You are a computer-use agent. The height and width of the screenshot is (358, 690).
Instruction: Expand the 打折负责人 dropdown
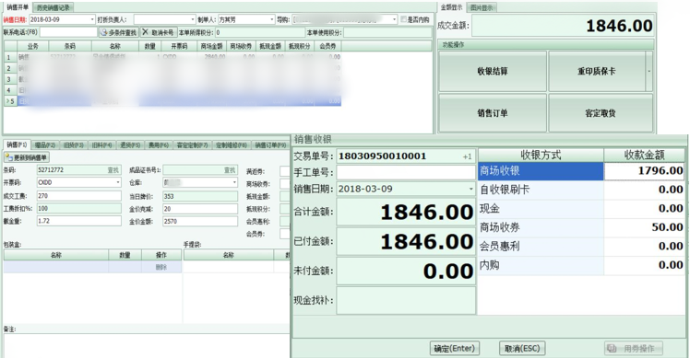tap(192, 19)
